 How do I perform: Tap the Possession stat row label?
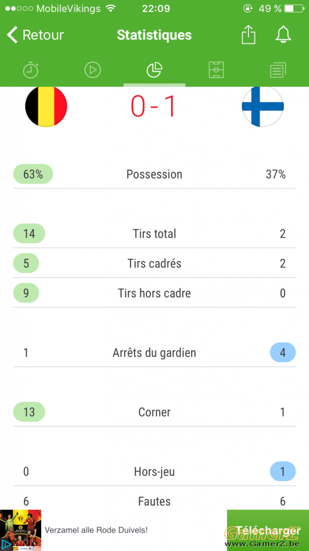coord(154,174)
